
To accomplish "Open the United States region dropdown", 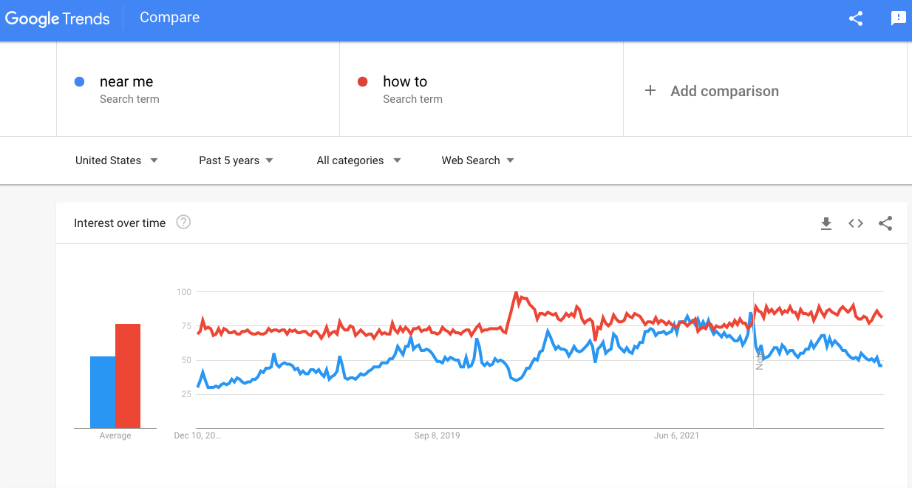I will pyautogui.click(x=117, y=160).
